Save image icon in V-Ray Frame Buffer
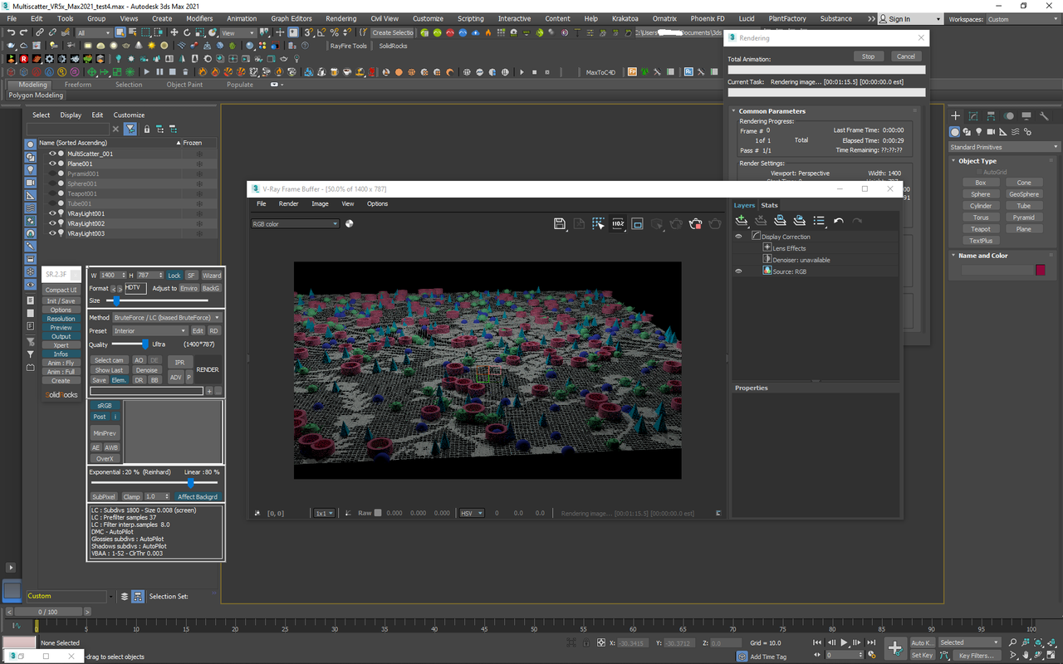The height and width of the screenshot is (664, 1063). click(560, 223)
